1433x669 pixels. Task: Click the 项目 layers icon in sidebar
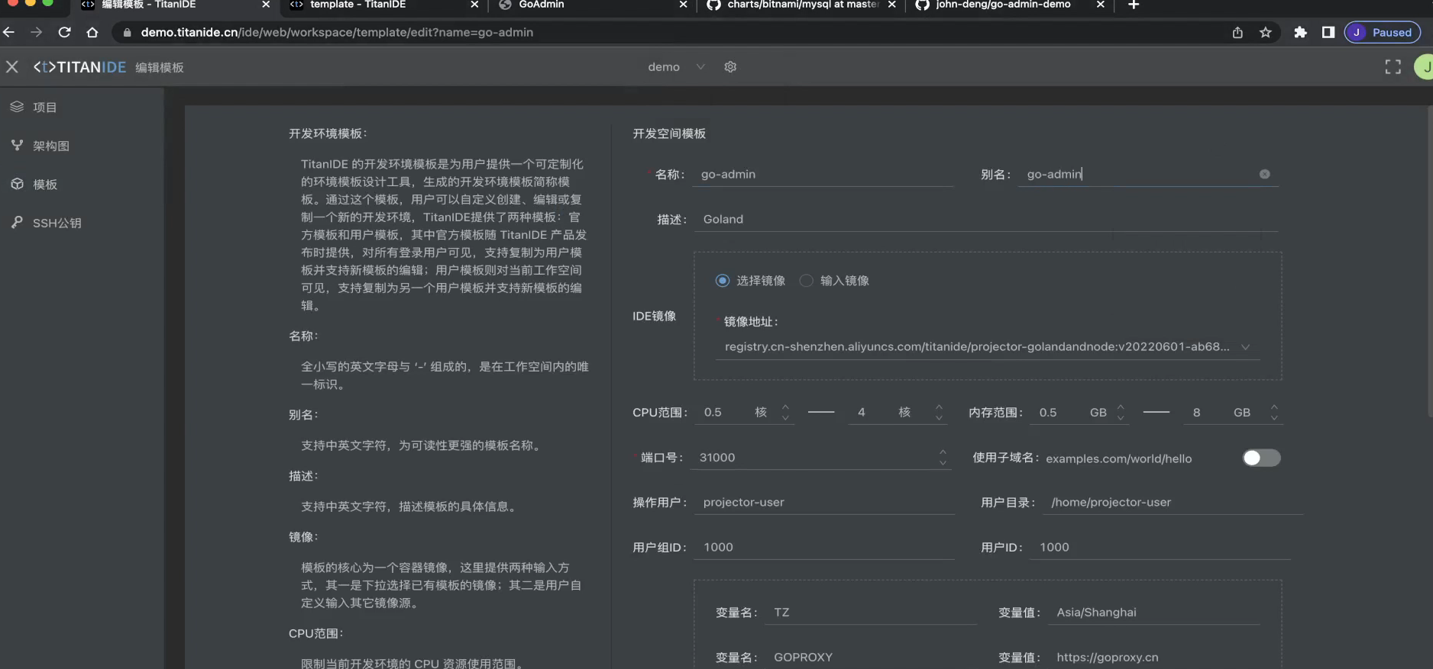[17, 107]
